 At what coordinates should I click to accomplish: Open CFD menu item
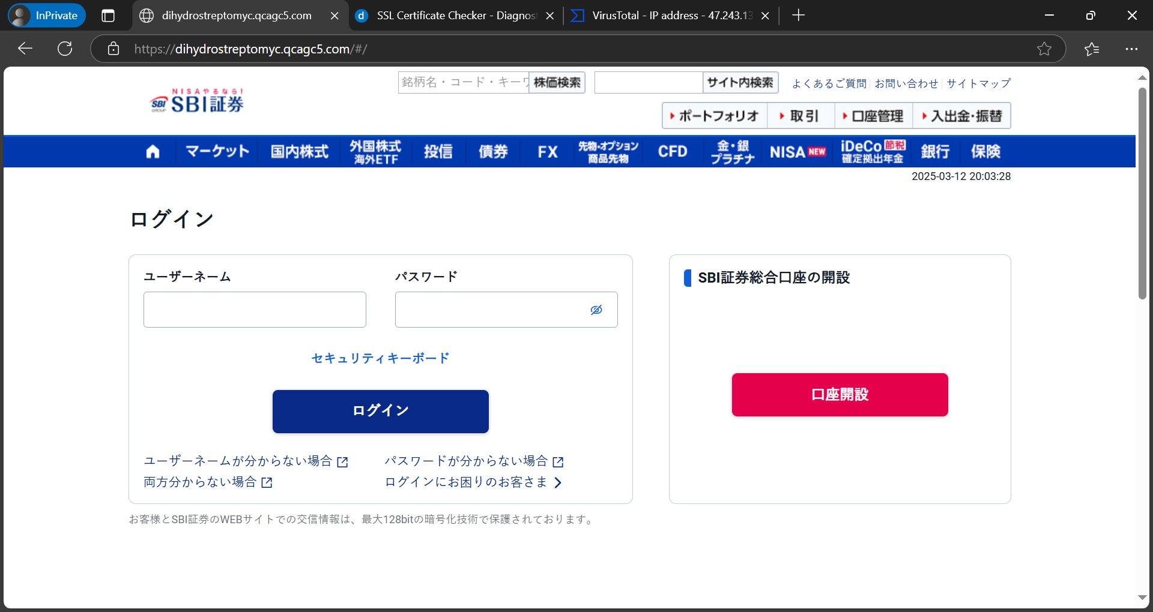click(673, 151)
